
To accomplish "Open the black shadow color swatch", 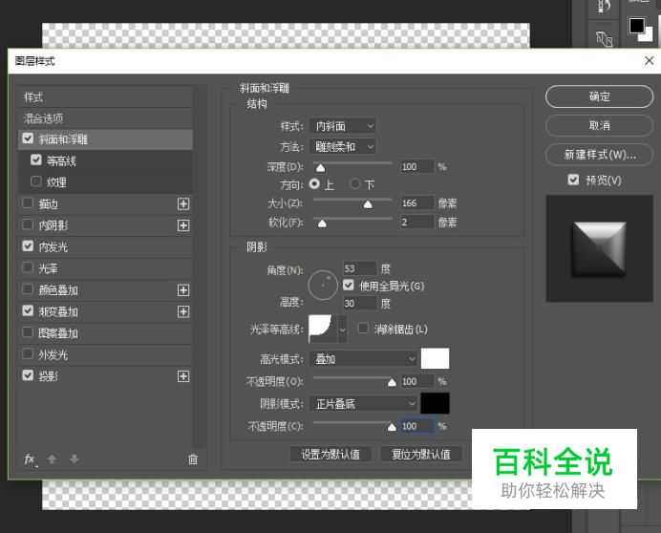I will [435, 403].
